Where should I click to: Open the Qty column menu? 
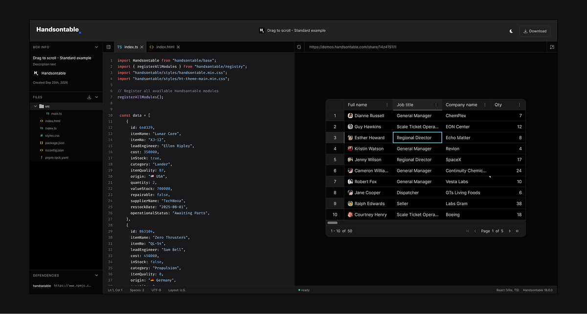coord(519,105)
